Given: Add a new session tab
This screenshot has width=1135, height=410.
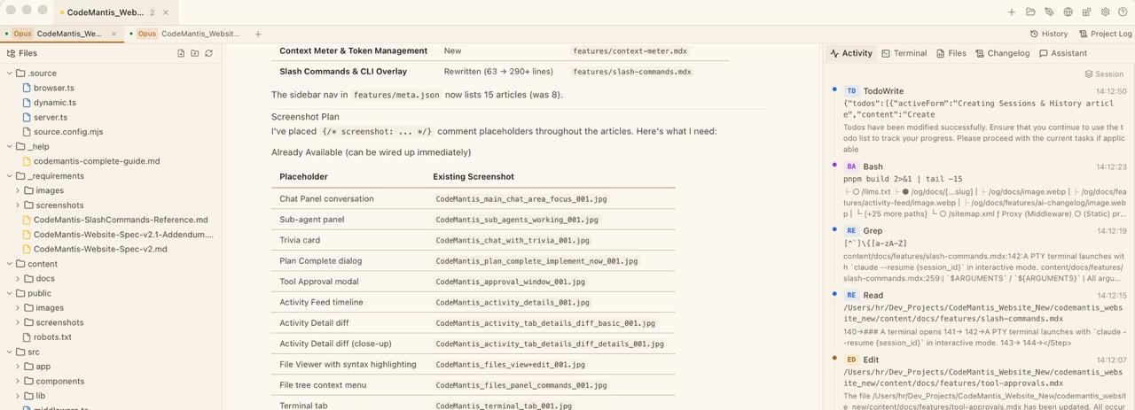Looking at the screenshot, I should point(258,34).
